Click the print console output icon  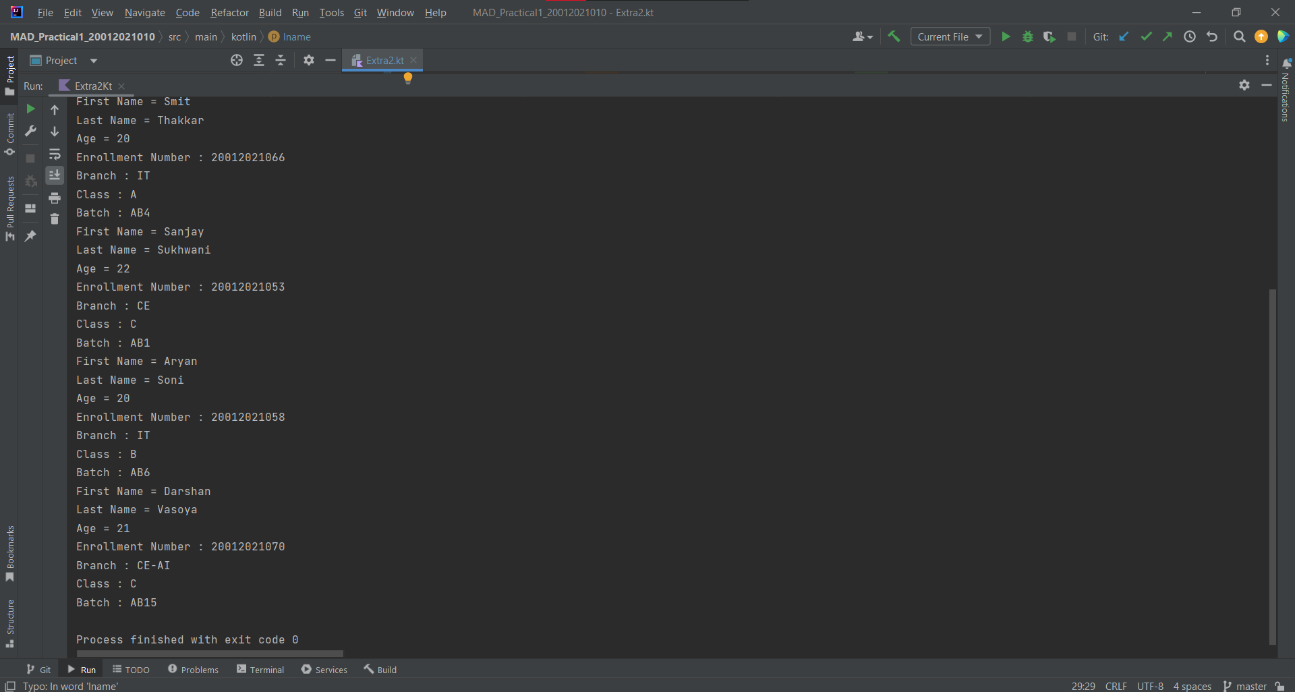point(55,198)
